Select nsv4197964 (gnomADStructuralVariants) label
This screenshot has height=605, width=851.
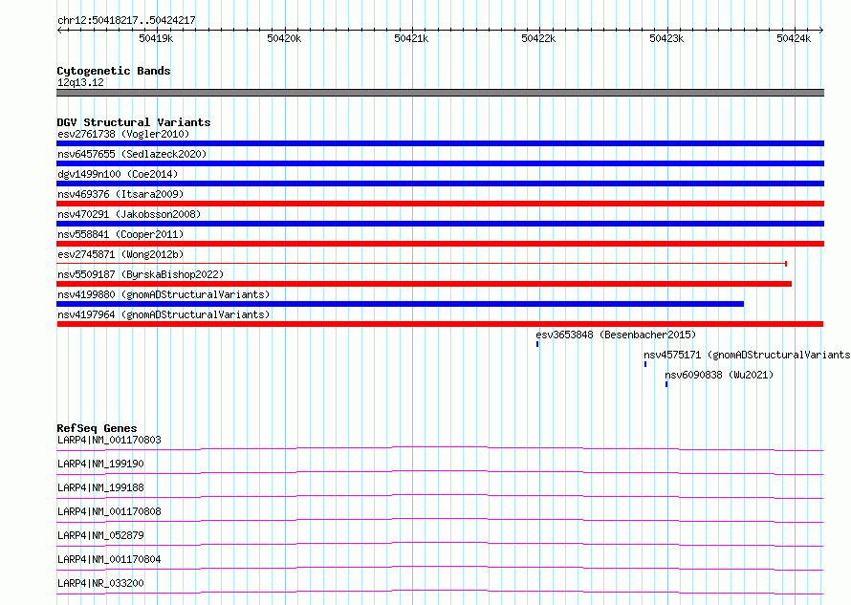(x=164, y=314)
